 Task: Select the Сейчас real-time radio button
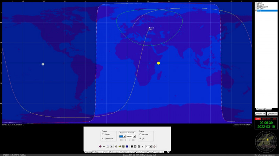103,135
